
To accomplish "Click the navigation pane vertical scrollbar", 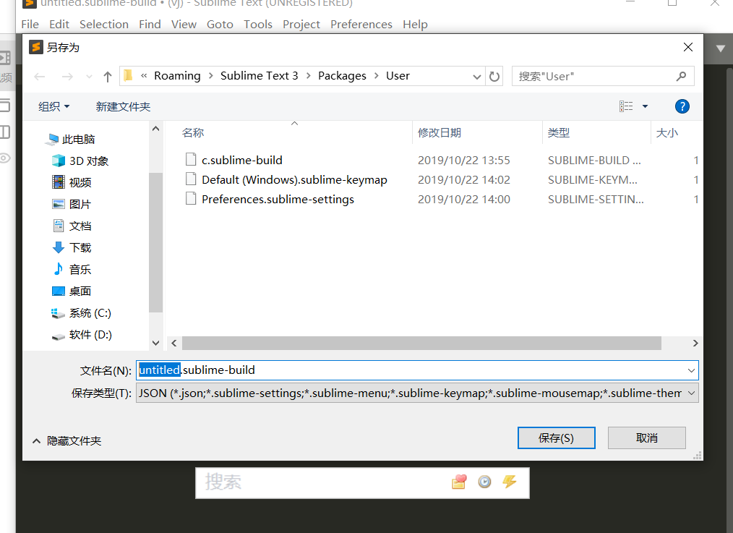I will [155, 242].
